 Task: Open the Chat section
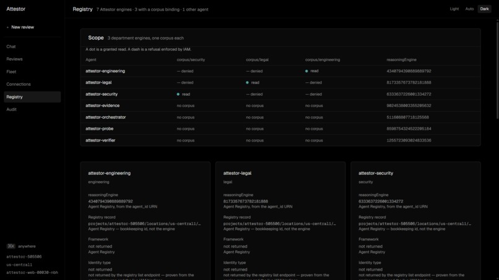[11, 47]
